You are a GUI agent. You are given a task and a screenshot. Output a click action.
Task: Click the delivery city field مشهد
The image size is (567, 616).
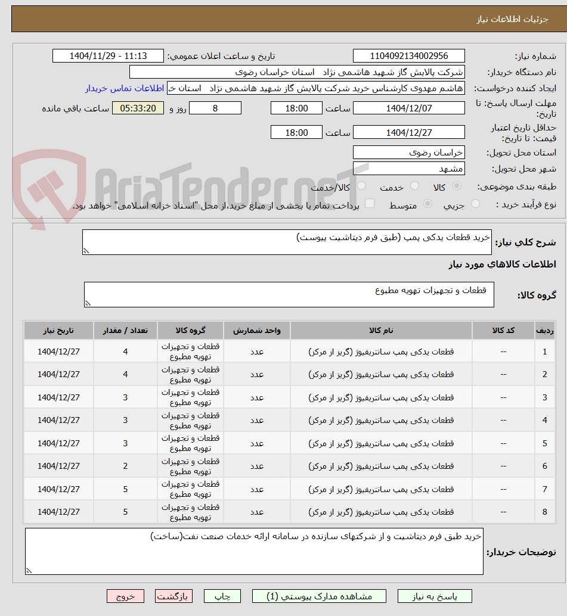tap(409, 169)
